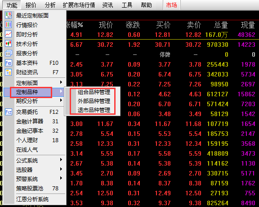Choose 退市品种管理 in the submenu

(x=94, y=110)
